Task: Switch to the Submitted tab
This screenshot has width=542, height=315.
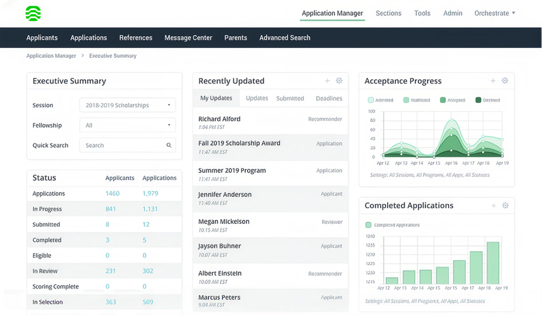Action: tap(290, 99)
